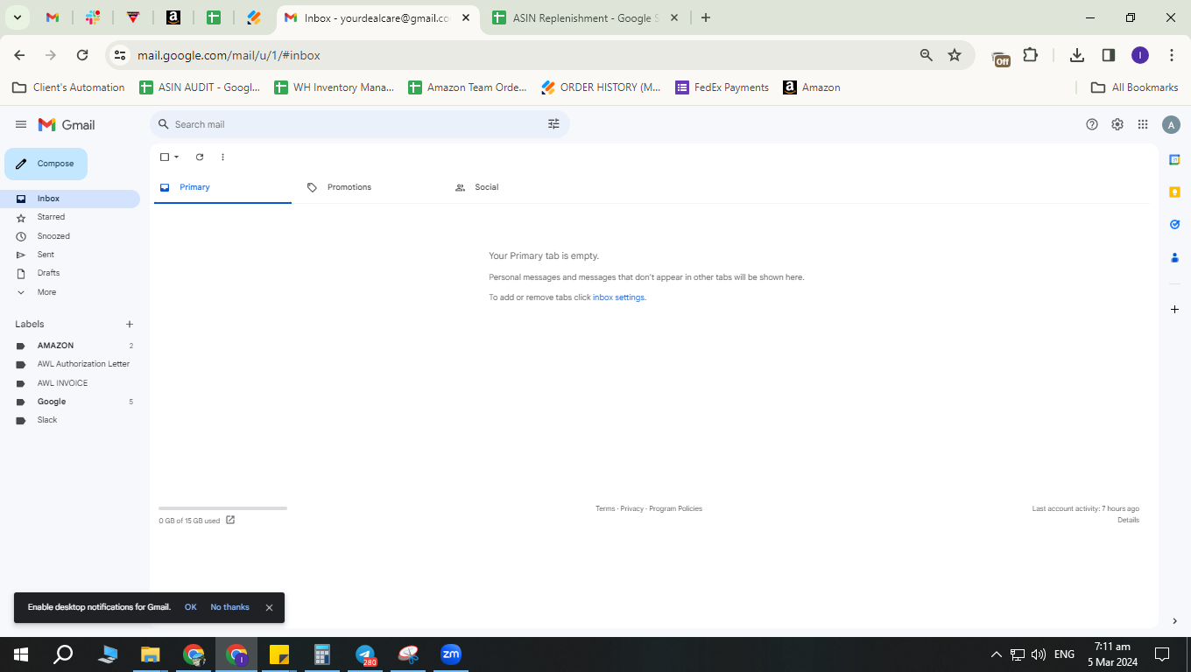This screenshot has width=1191, height=672.
Task: Open the Privacy link
Action: pos(631,508)
